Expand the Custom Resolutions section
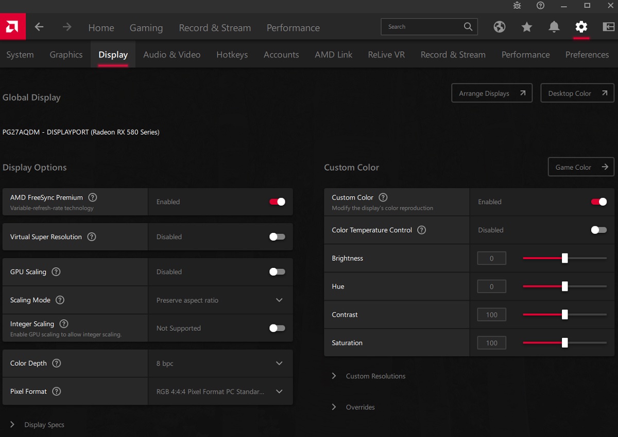The image size is (618, 437). [x=369, y=376]
